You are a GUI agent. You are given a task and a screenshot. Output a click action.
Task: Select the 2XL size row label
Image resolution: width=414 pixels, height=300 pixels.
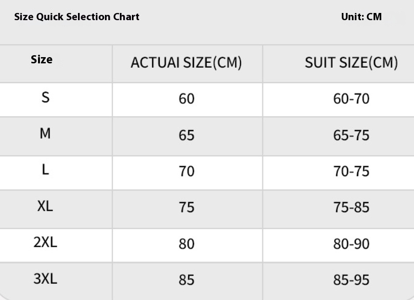tap(45, 242)
